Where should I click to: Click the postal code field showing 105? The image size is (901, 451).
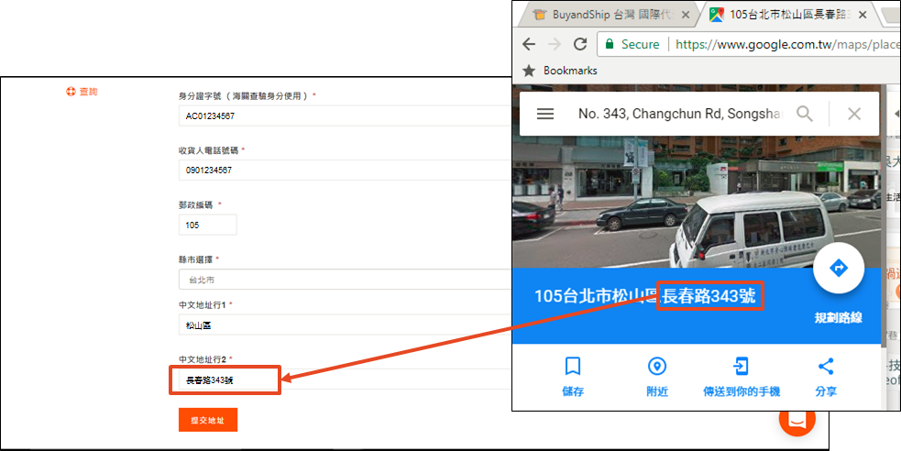coord(207,225)
